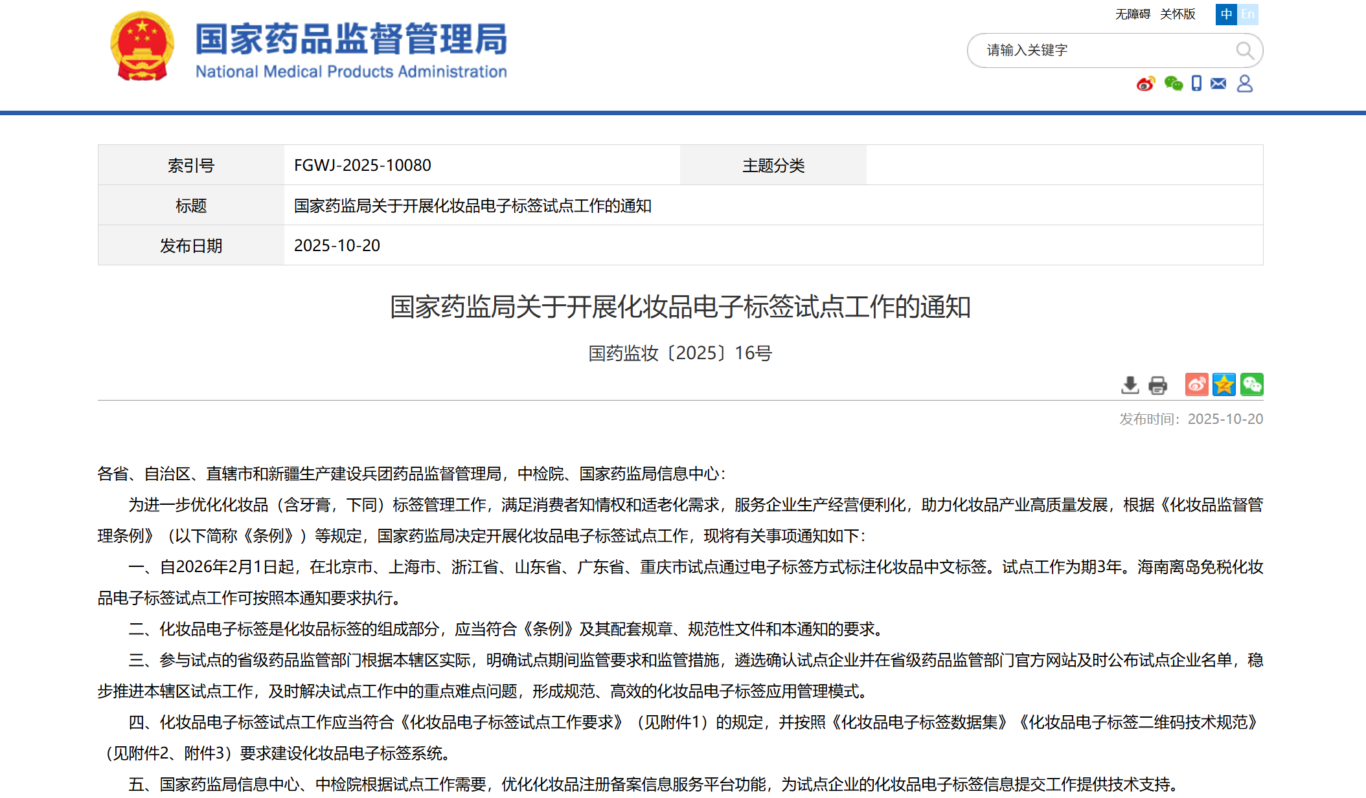Screen dimensions: 1366x798
Task: Click the title text in table row
Action: (x=473, y=205)
